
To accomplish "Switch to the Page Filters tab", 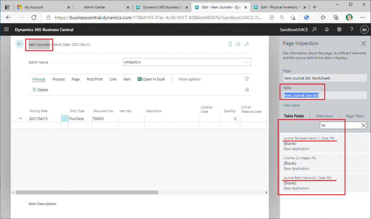I will pyautogui.click(x=355, y=116).
